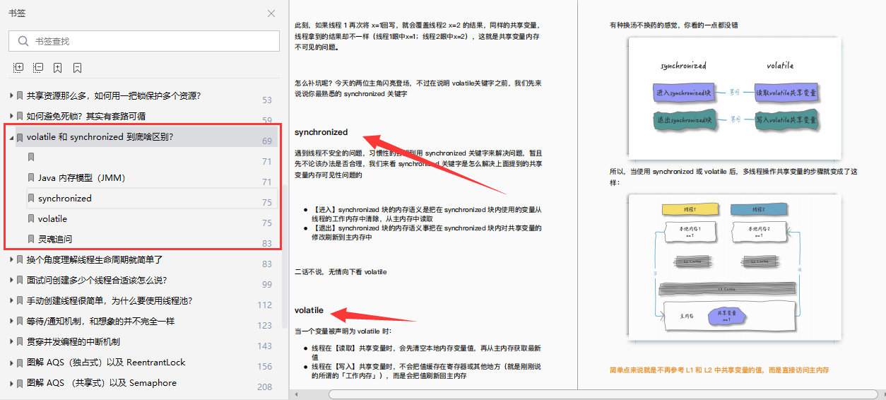The image size is (886, 400).
Task: Open bookmark 图解 AQS （共享式）以及 Semaphore
Action: pos(102,383)
